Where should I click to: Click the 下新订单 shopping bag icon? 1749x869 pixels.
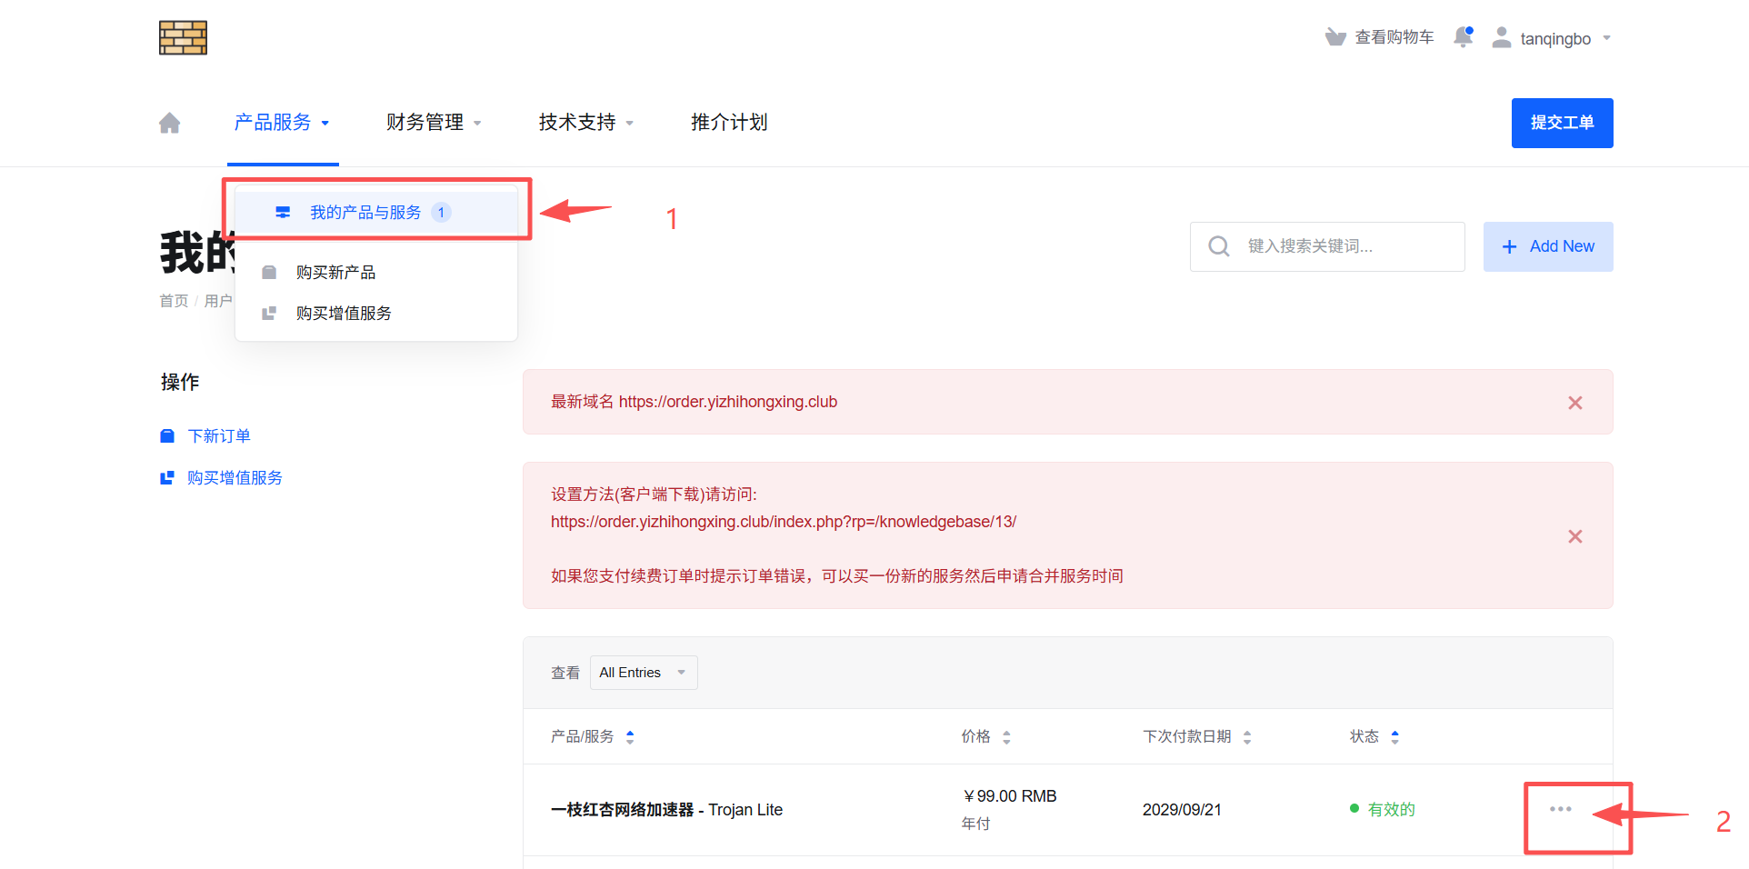pyautogui.click(x=167, y=435)
